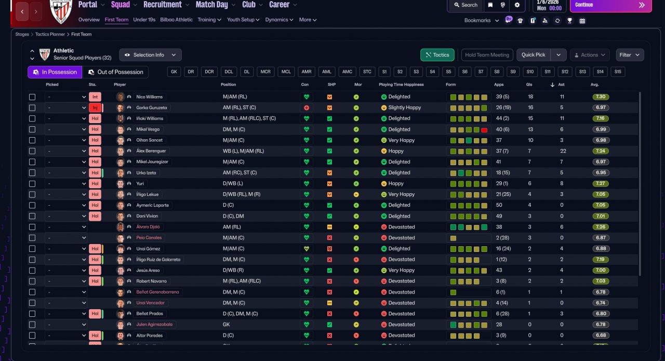The width and height of the screenshot is (665, 361).
Task: Open the Match Day menu
Action: pos(215,5)
